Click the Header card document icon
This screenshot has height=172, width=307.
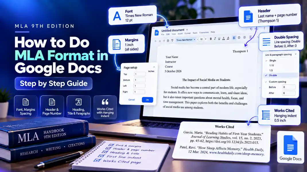[x=248, y=17]
